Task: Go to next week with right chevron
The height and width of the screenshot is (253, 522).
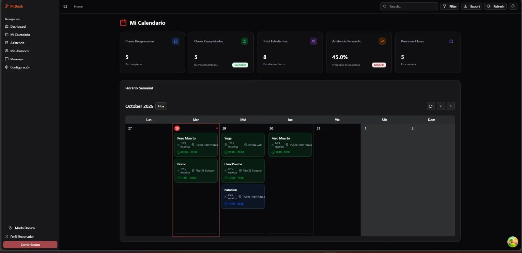Action: (x=451, y=106)
